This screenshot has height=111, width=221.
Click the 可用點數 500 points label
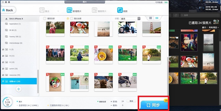point(161,3)
